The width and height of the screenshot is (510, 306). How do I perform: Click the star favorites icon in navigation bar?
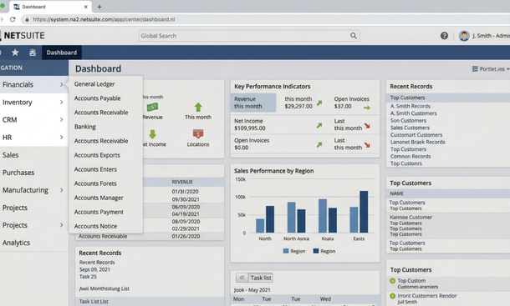pos(15,53)
